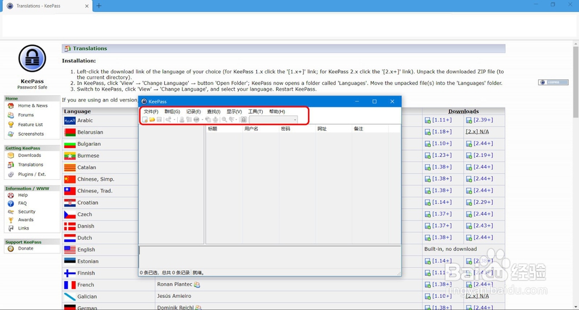Click the 用户名 column header
579x310 pixels.
coord(261,129)
